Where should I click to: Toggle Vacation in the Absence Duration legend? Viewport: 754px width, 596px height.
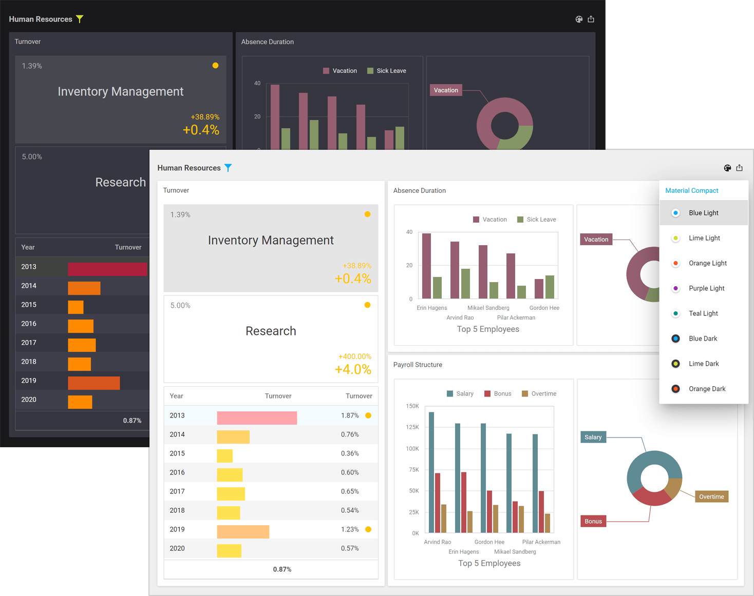pos(491,219)
